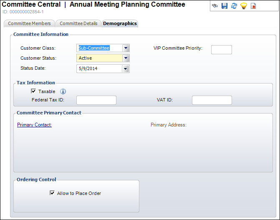Click the blue refresh arrows icon

234,6
